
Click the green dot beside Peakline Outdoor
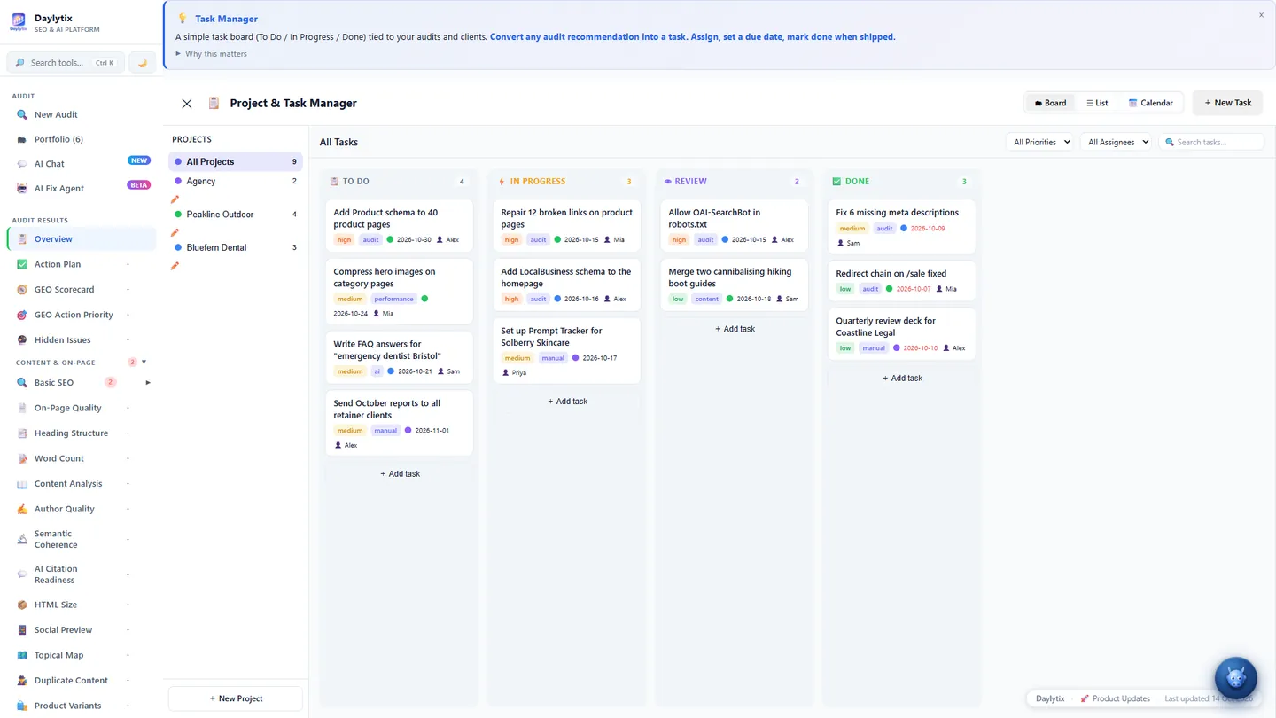coord(178,215)
